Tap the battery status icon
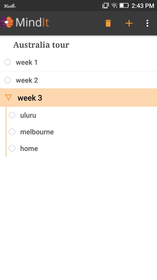The height and width of the screenshot is (280, 157). [124, 6]
